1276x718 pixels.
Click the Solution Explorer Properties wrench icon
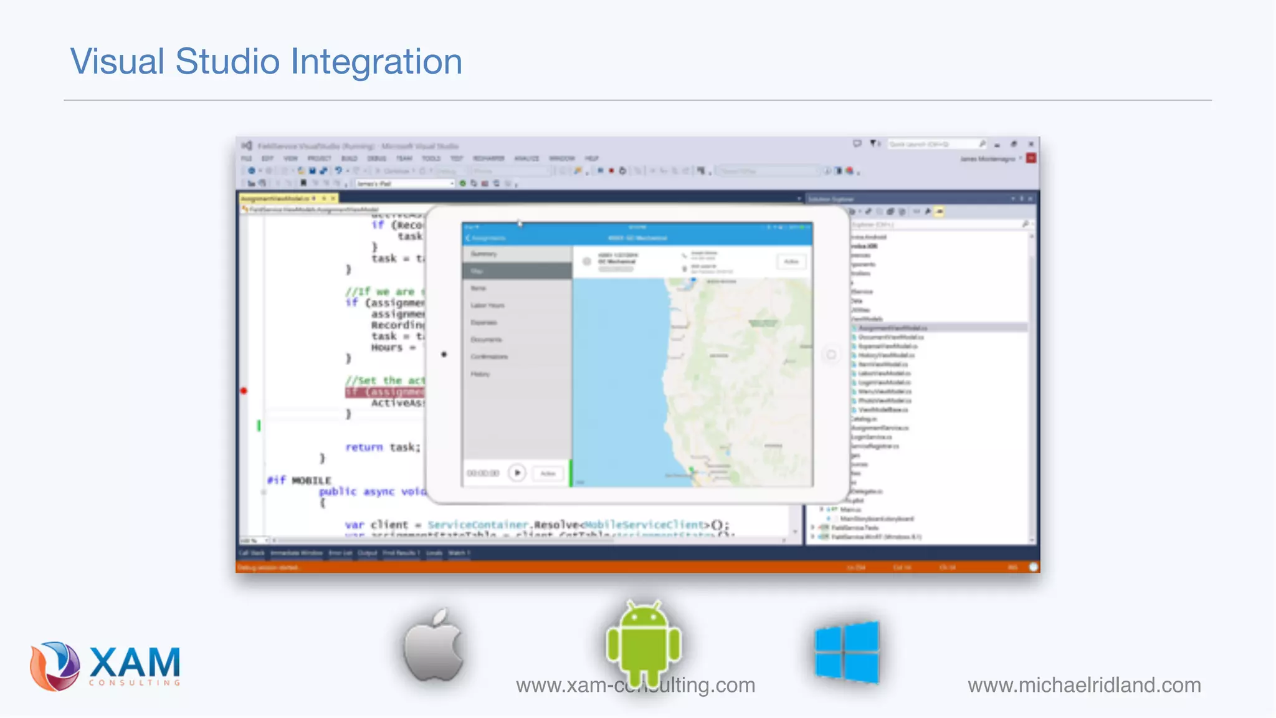(928, 212)
